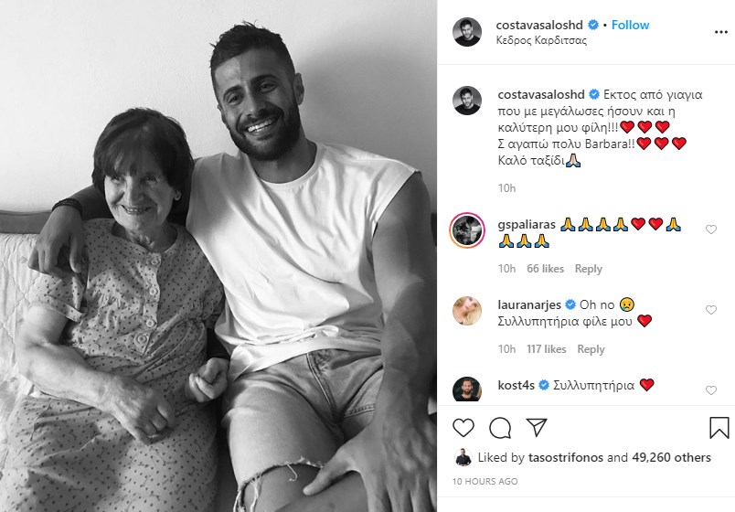Screen dimensions: 735x512
Task: Like lauranarjes comment heart
Action: coord(711,310)
